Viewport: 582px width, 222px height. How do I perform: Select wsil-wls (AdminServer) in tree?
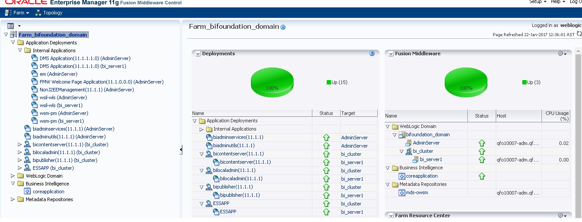pyautogui.click(x=63, y=98)
